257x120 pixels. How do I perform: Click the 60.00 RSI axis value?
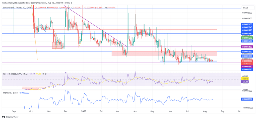(245, 76)
